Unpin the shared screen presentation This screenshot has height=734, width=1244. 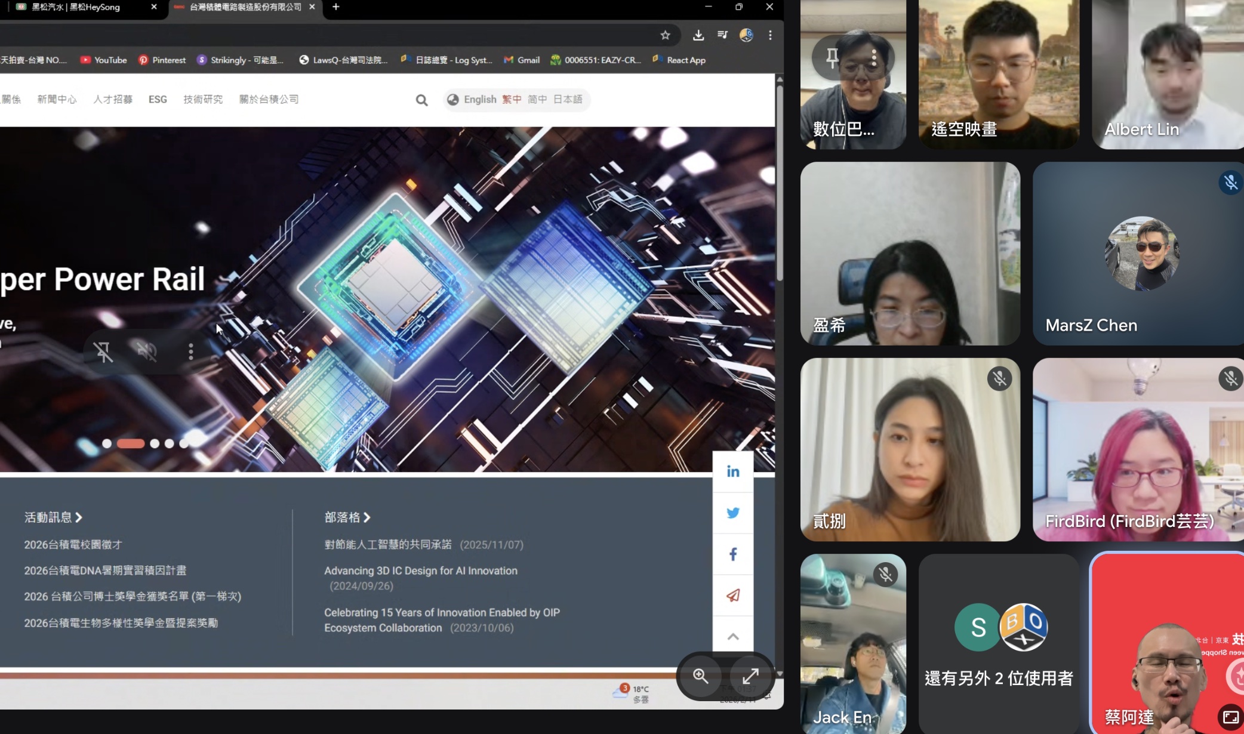click(103, 351)
